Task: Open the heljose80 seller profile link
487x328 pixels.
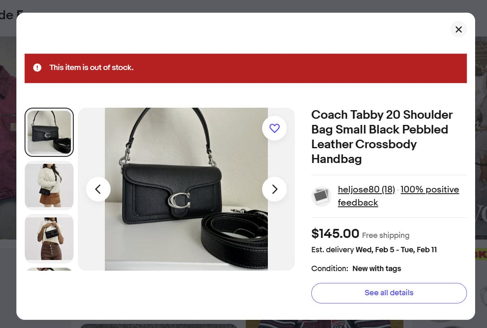Action: click(x=366, y=190)
